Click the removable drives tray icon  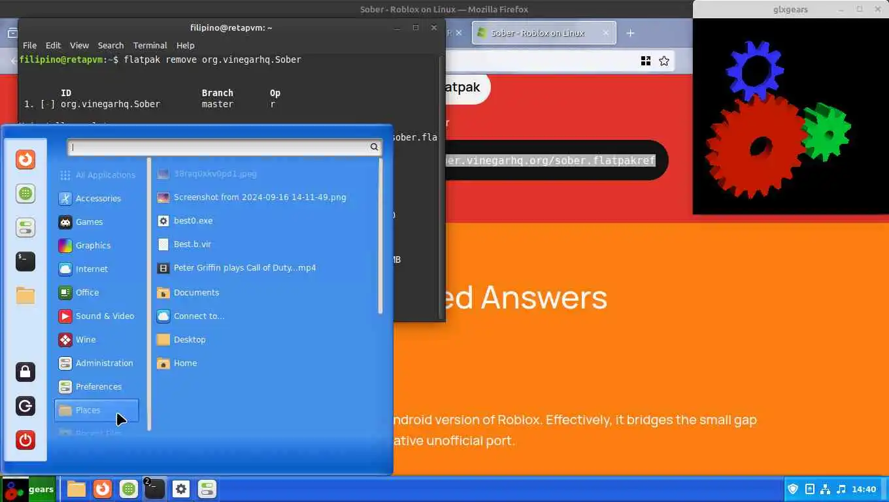pos(809,489)
